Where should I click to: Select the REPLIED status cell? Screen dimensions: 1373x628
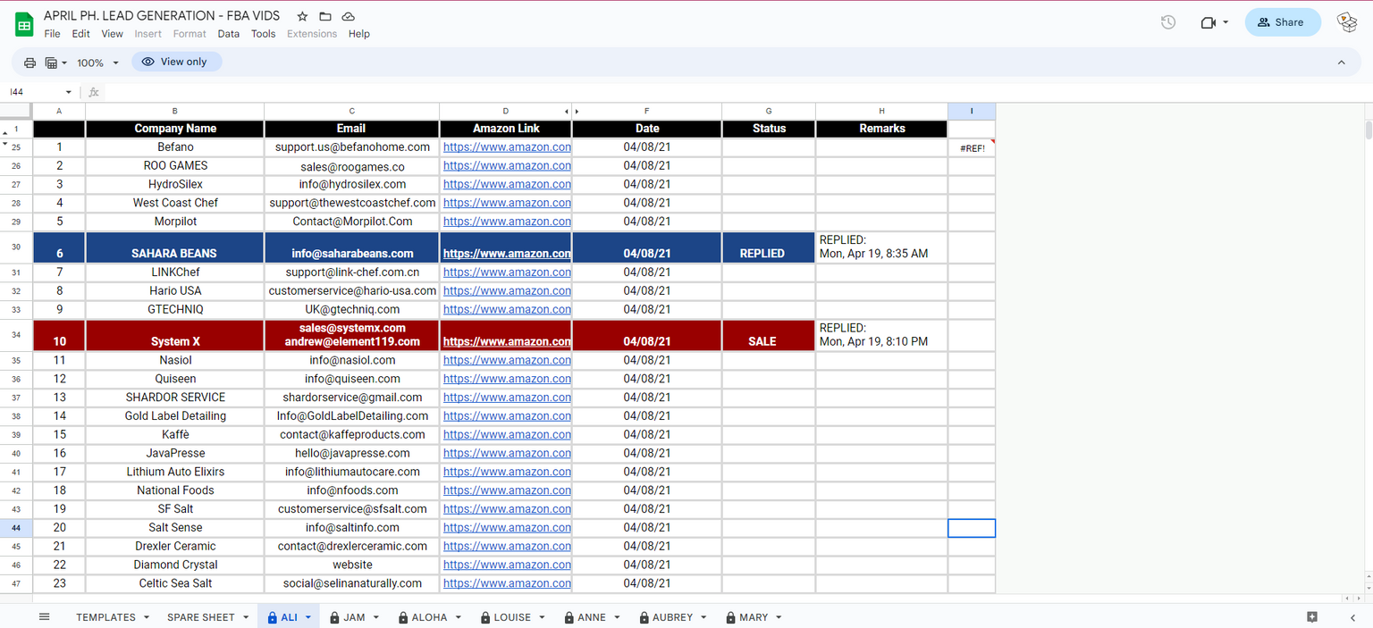(x=769, y=247)
